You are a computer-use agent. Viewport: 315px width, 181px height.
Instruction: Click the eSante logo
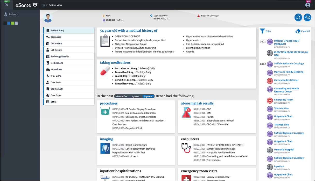(x=26, y=5)
